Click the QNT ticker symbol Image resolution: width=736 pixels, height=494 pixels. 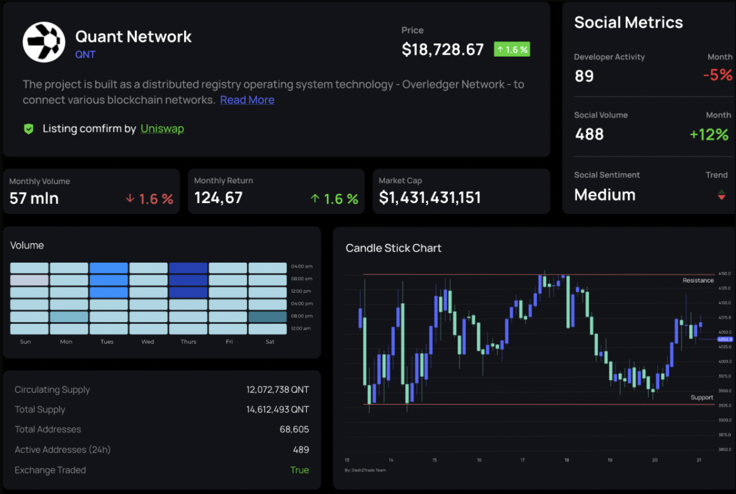click(85, 54)
